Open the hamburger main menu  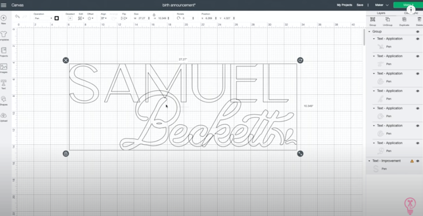click(x=4, y=5)
